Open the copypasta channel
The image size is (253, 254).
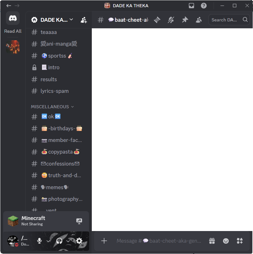point(59,152)
